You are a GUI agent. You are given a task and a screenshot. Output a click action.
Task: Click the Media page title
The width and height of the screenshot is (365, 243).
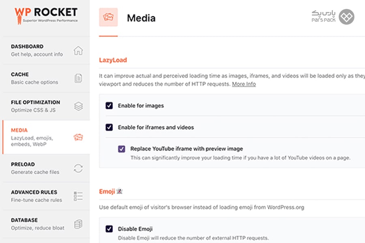(141, 18)
